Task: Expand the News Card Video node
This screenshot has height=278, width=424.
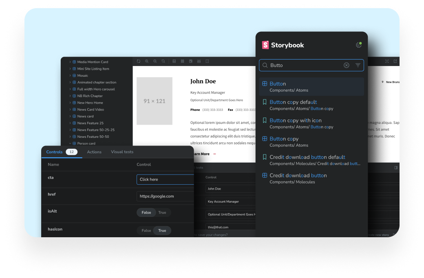Action: pyautogui.click(x=70, y=110)
